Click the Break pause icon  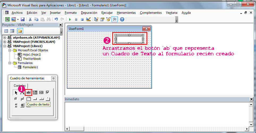(76, 19)
